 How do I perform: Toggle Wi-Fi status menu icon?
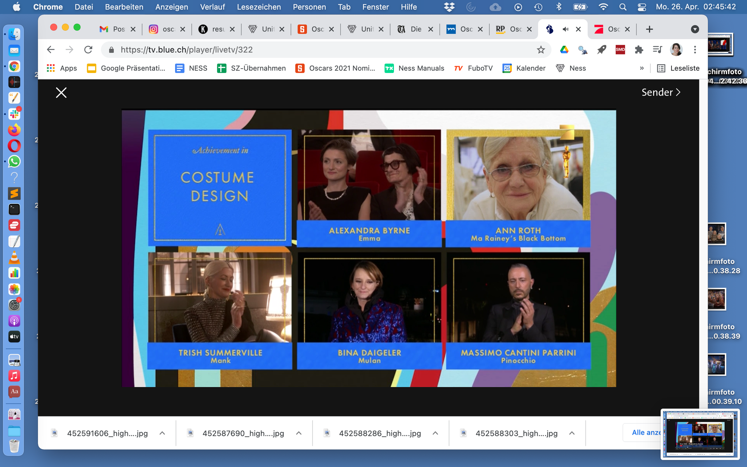[x=603, y=7]
